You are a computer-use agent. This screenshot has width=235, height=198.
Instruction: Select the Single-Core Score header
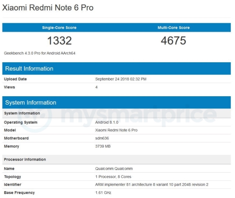coord(59,28)
